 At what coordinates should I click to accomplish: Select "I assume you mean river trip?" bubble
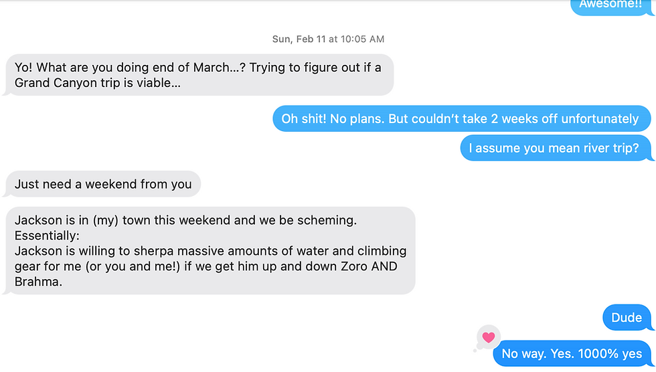tap(556, 148)
